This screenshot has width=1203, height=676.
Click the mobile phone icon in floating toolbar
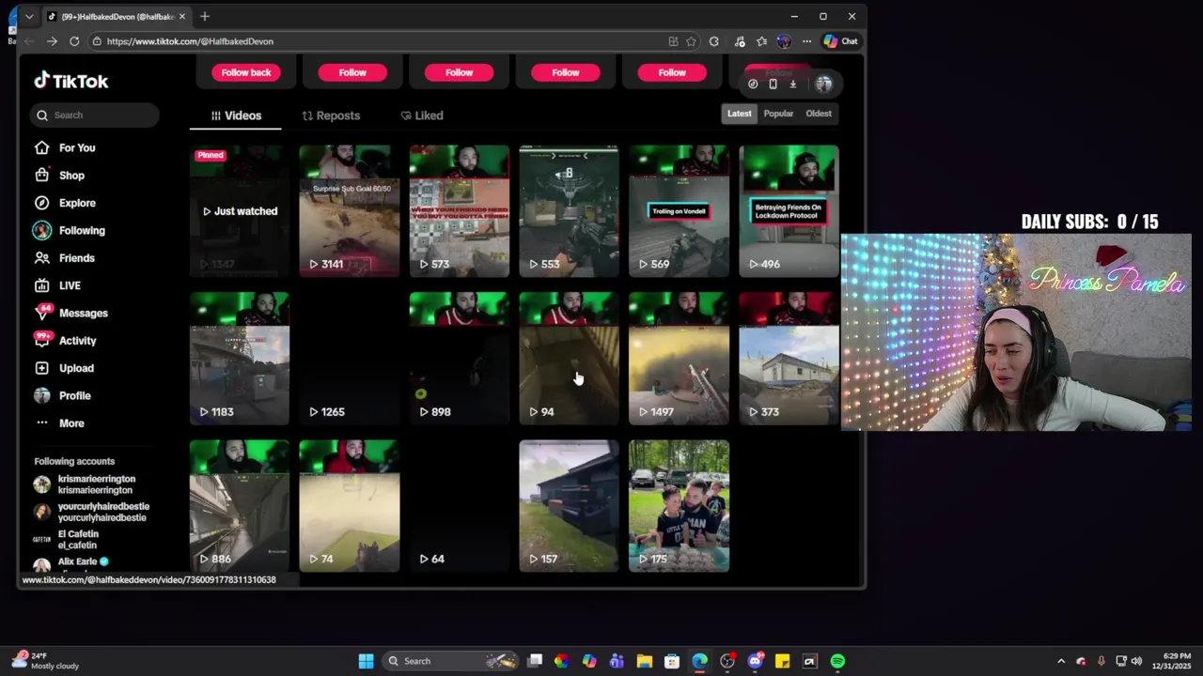pyautogui.click(x=773, y=84)
